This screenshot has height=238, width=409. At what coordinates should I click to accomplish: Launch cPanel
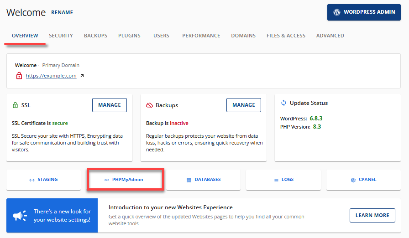pyautogui.click(x=363, y=180)
